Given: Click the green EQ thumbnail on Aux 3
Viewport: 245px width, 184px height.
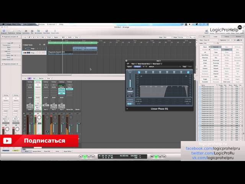Looking at the screenshot, I should (62, 85).
